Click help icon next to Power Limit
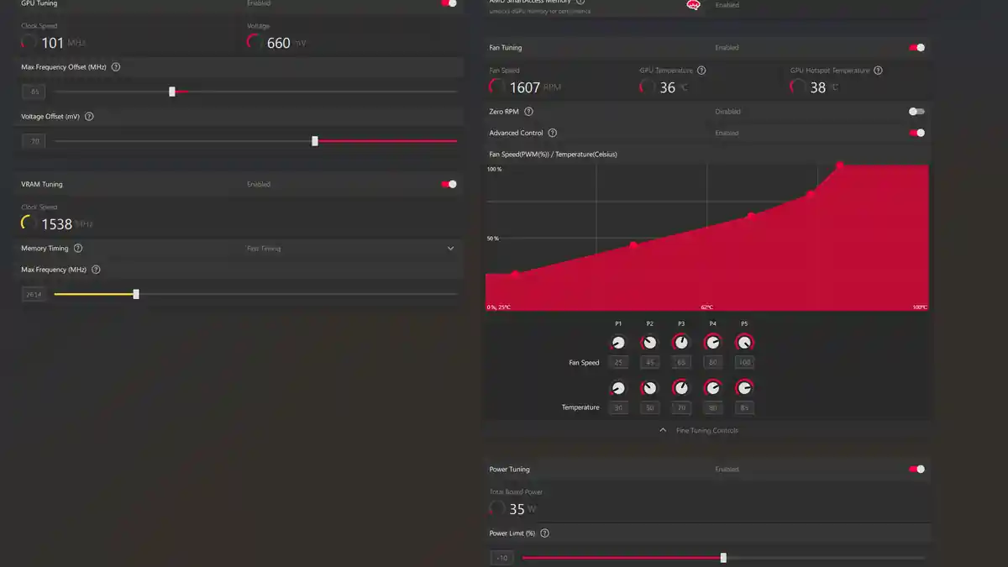Viewport: 1008px width, 567px height. (545, 533)
